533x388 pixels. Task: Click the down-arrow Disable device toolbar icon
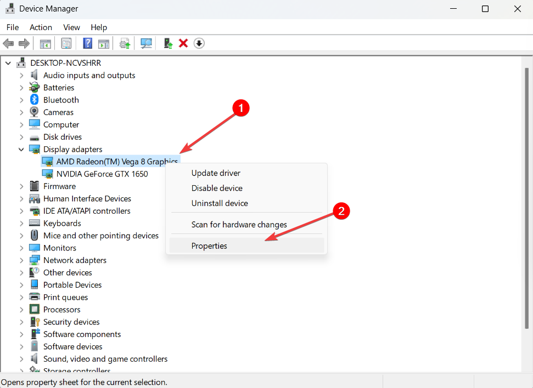(199, 43)
